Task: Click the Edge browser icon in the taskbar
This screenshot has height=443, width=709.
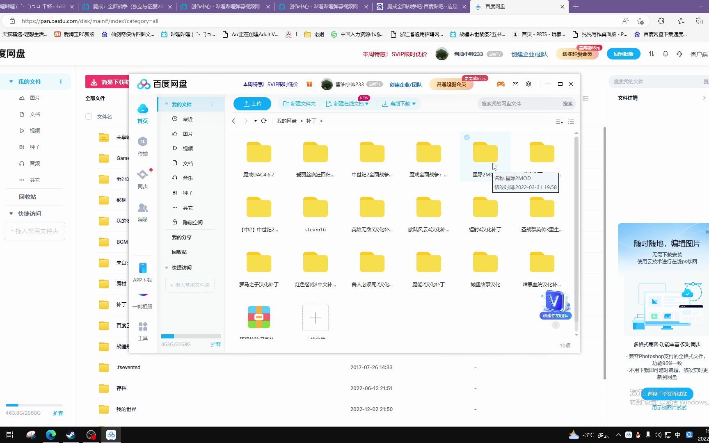Action: point(51,435)
